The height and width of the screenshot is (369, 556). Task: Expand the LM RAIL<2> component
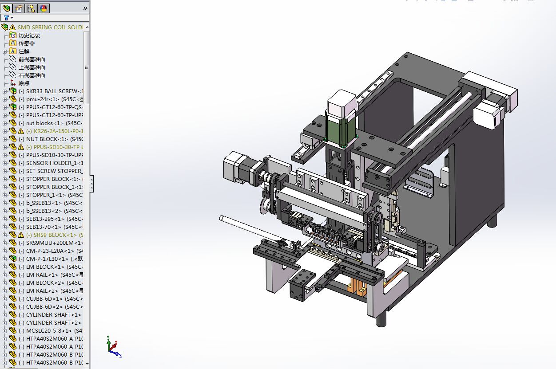5,290
